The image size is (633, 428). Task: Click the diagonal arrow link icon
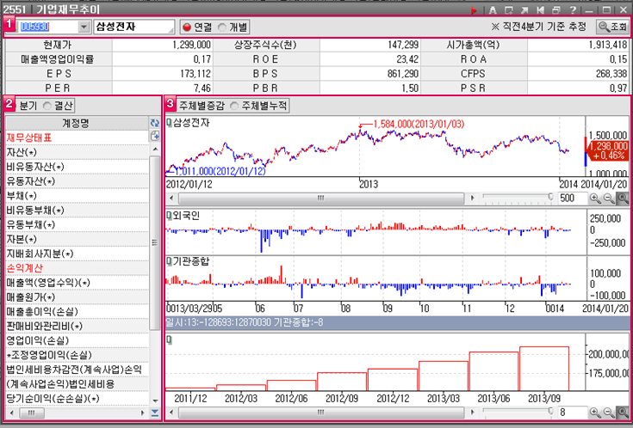(524, 10)
